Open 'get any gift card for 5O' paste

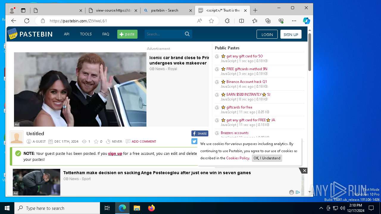tap(244, 56)
